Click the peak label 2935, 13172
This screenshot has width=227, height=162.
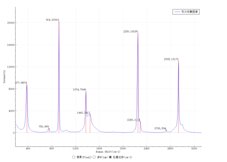pyautogui.click(x=171, y=59)
